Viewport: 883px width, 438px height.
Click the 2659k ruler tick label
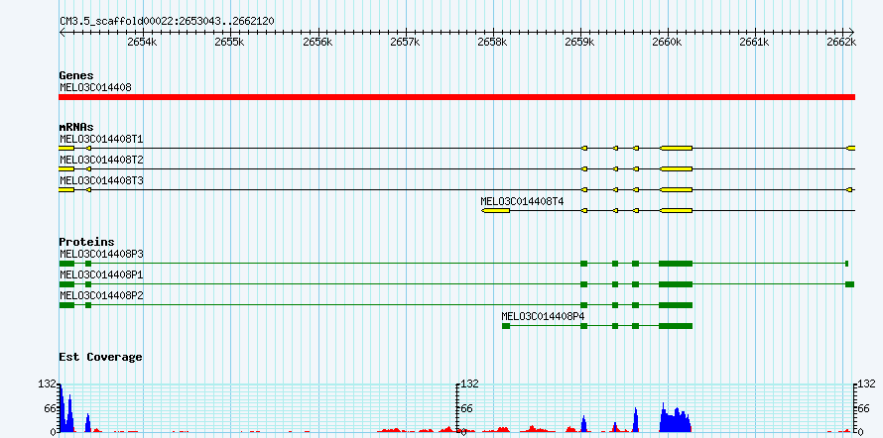[580, 43]
